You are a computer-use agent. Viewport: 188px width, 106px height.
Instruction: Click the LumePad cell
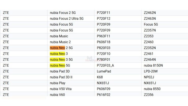(104, 71)
